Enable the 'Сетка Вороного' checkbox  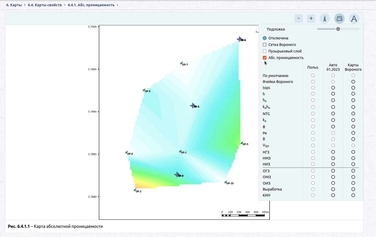(x=265, y=45)
